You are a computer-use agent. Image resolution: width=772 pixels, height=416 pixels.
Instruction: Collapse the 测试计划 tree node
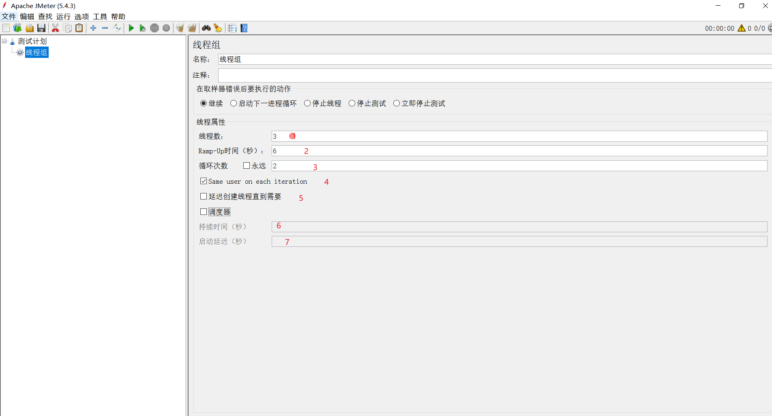4,41
